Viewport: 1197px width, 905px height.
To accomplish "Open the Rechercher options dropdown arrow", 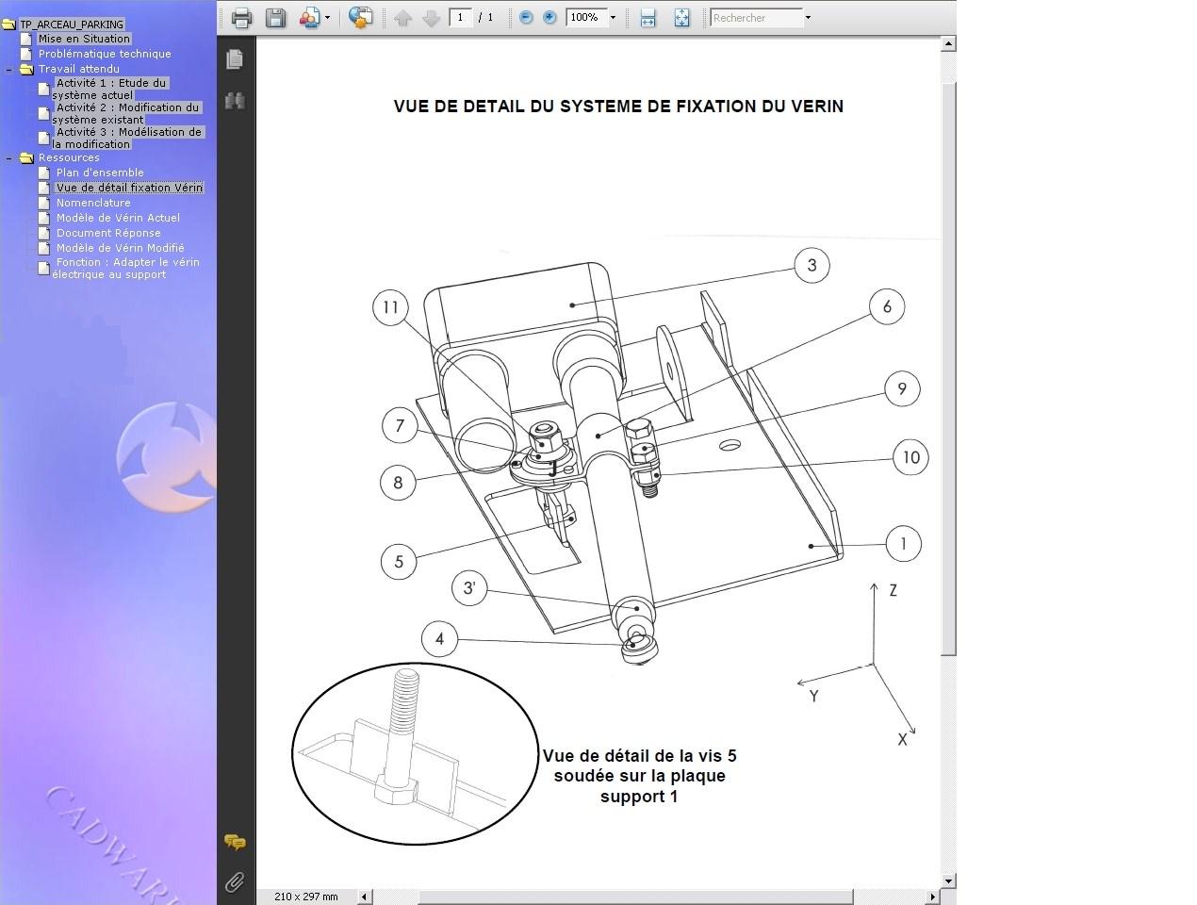I will (x=808, y=17).
